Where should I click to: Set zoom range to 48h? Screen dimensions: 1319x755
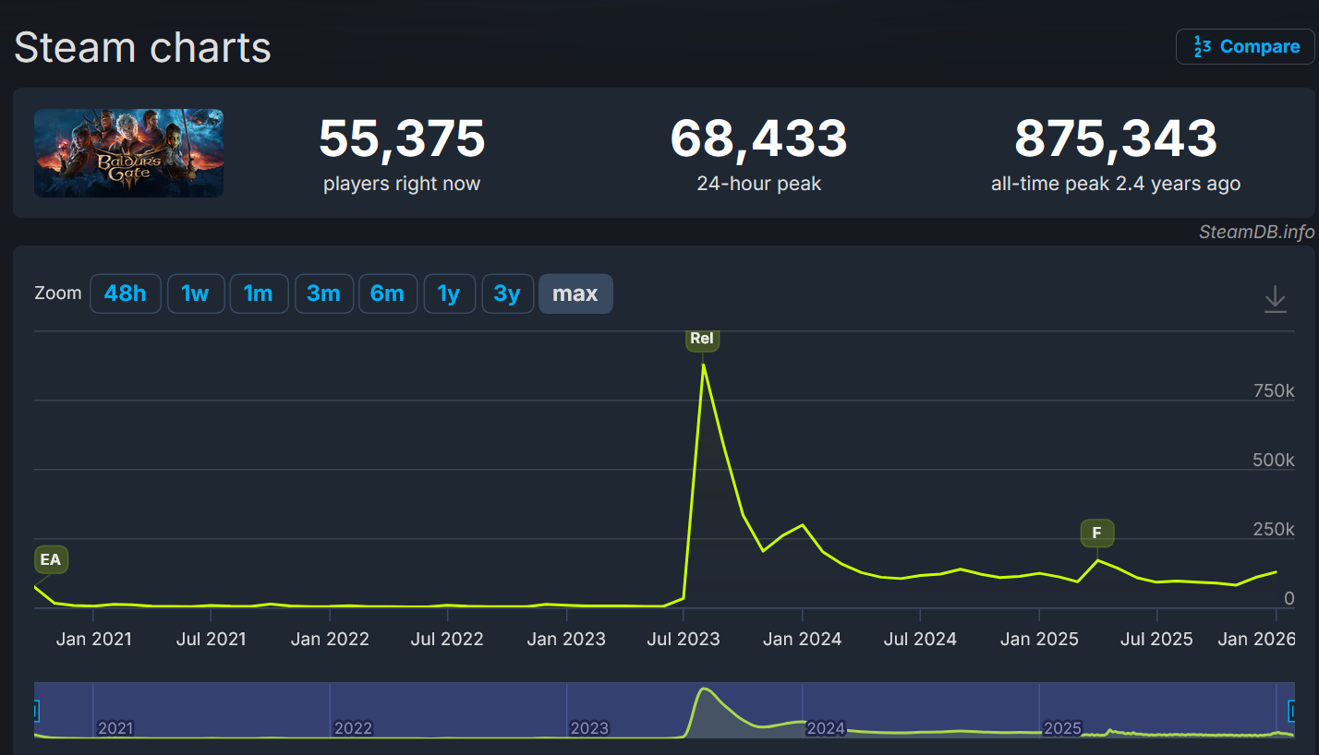(x=126, y=294)
